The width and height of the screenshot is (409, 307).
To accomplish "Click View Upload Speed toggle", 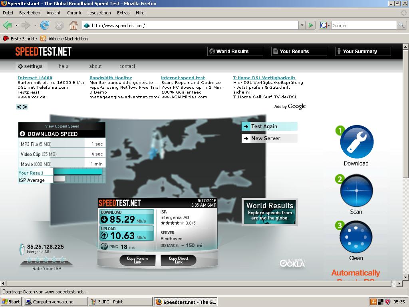I will 62,126.
